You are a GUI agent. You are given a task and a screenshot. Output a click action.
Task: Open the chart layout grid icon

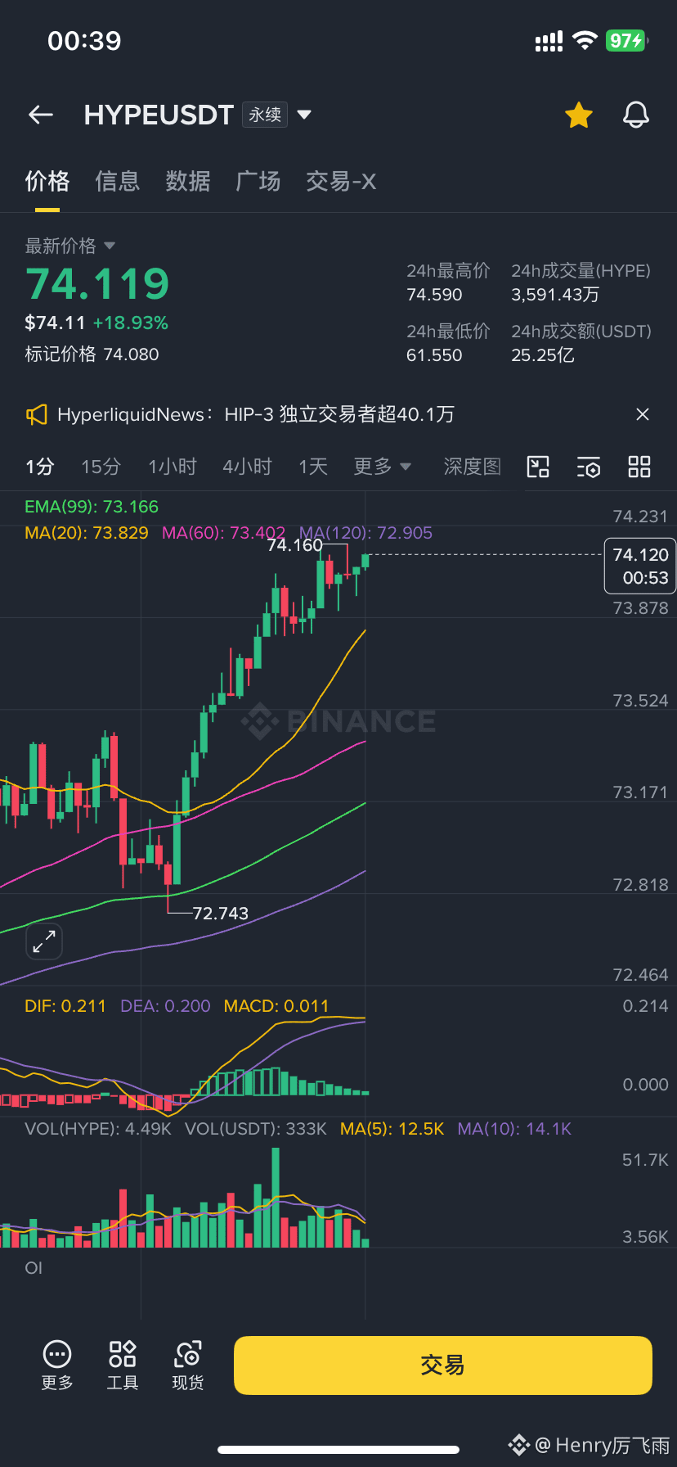(639, 467)
